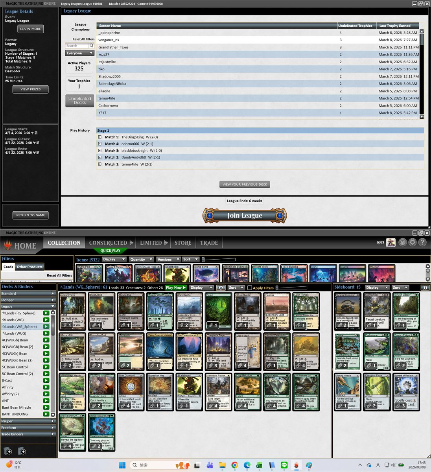Select the Wasteland card in deck
This screenshot has height=472, width=431.
coord(306,351)
